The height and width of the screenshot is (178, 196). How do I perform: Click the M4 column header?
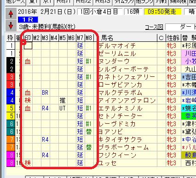point(54,38)
